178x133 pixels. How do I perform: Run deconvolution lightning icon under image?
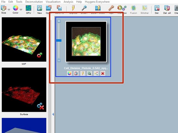[x=83, y=73]
